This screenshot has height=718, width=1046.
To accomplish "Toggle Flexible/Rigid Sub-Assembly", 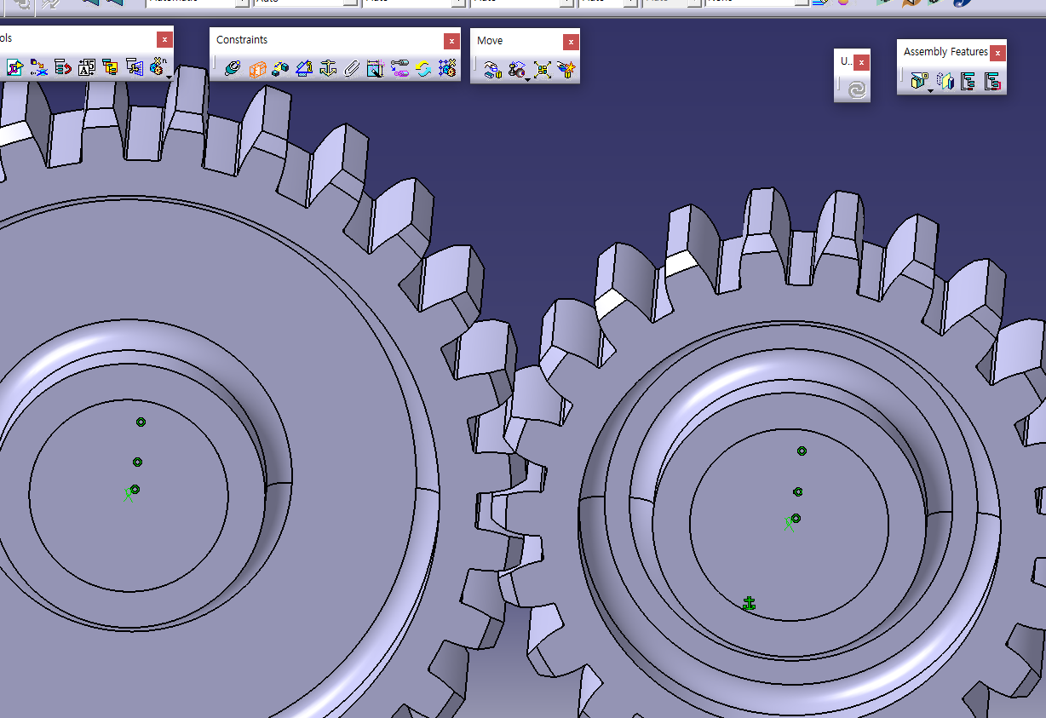I will 399,69.
